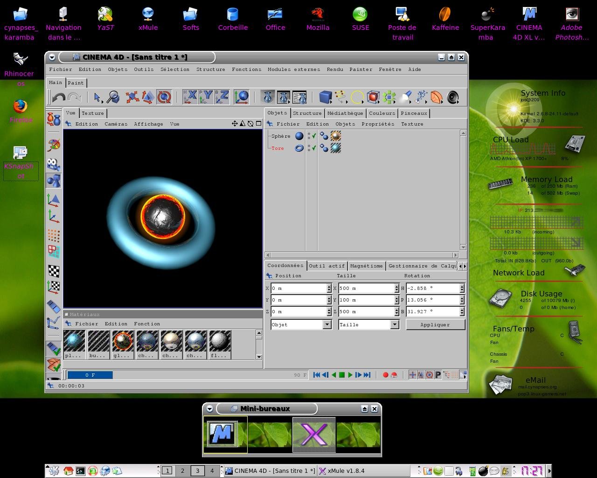Add a cube primitive object

point(326,97)
